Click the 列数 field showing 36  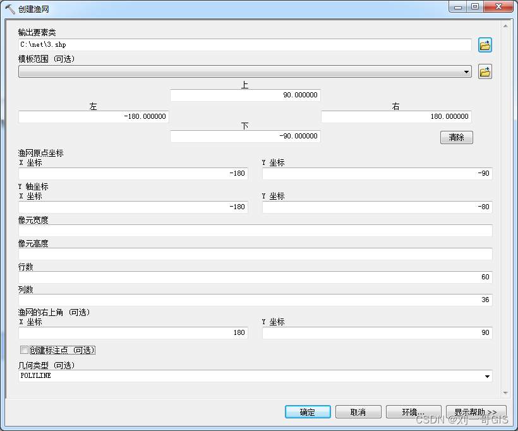255,300
